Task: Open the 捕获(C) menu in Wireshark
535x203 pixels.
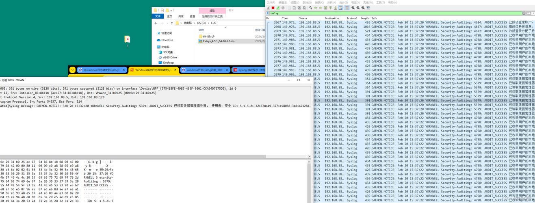Action: click(319, 2)
